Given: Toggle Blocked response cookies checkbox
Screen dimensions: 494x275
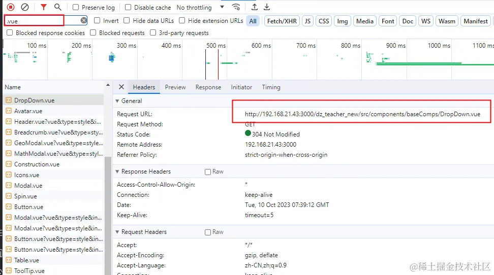Looking at the screenshot, I should click(x=10, y=32).
